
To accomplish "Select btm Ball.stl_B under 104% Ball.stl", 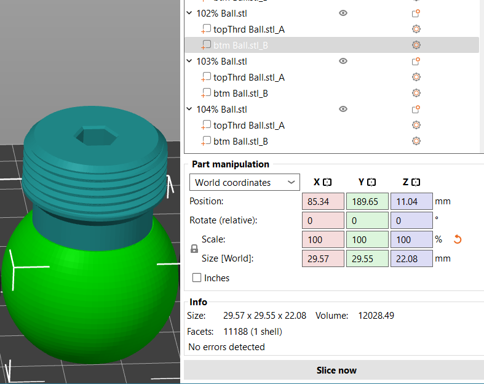I will [332, 142].
